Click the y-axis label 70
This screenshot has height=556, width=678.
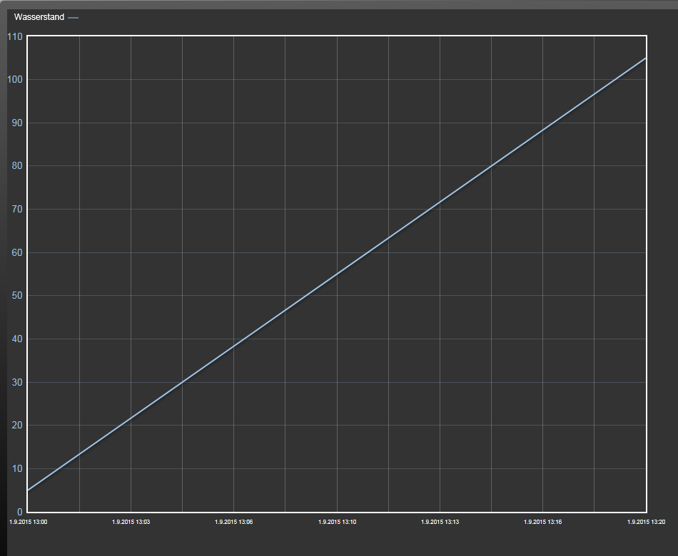pos(17,210)
